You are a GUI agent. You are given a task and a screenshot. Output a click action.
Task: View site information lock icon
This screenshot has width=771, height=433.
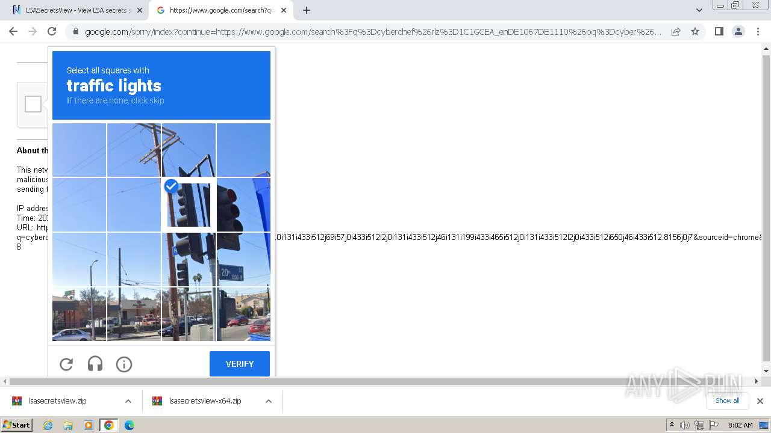pos(75,31)
